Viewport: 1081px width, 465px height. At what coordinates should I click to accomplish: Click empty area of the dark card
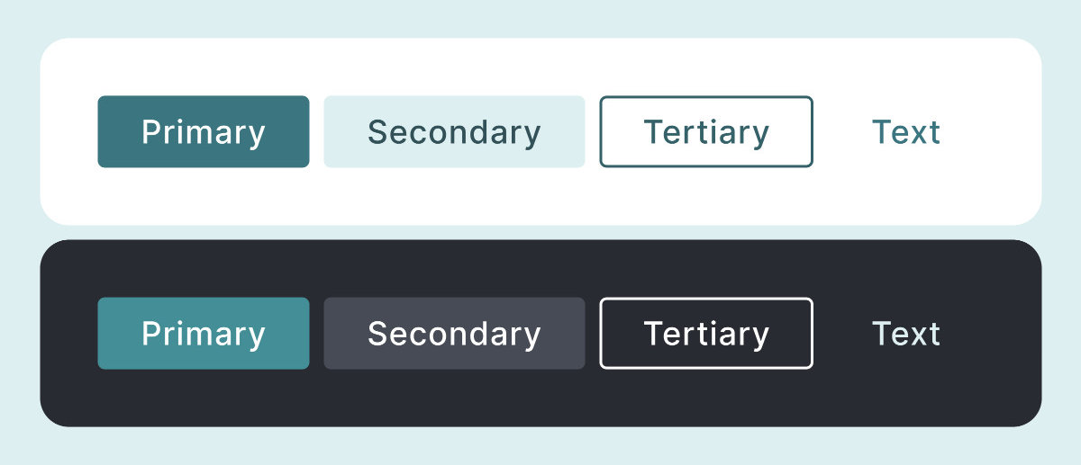[540, 400]
